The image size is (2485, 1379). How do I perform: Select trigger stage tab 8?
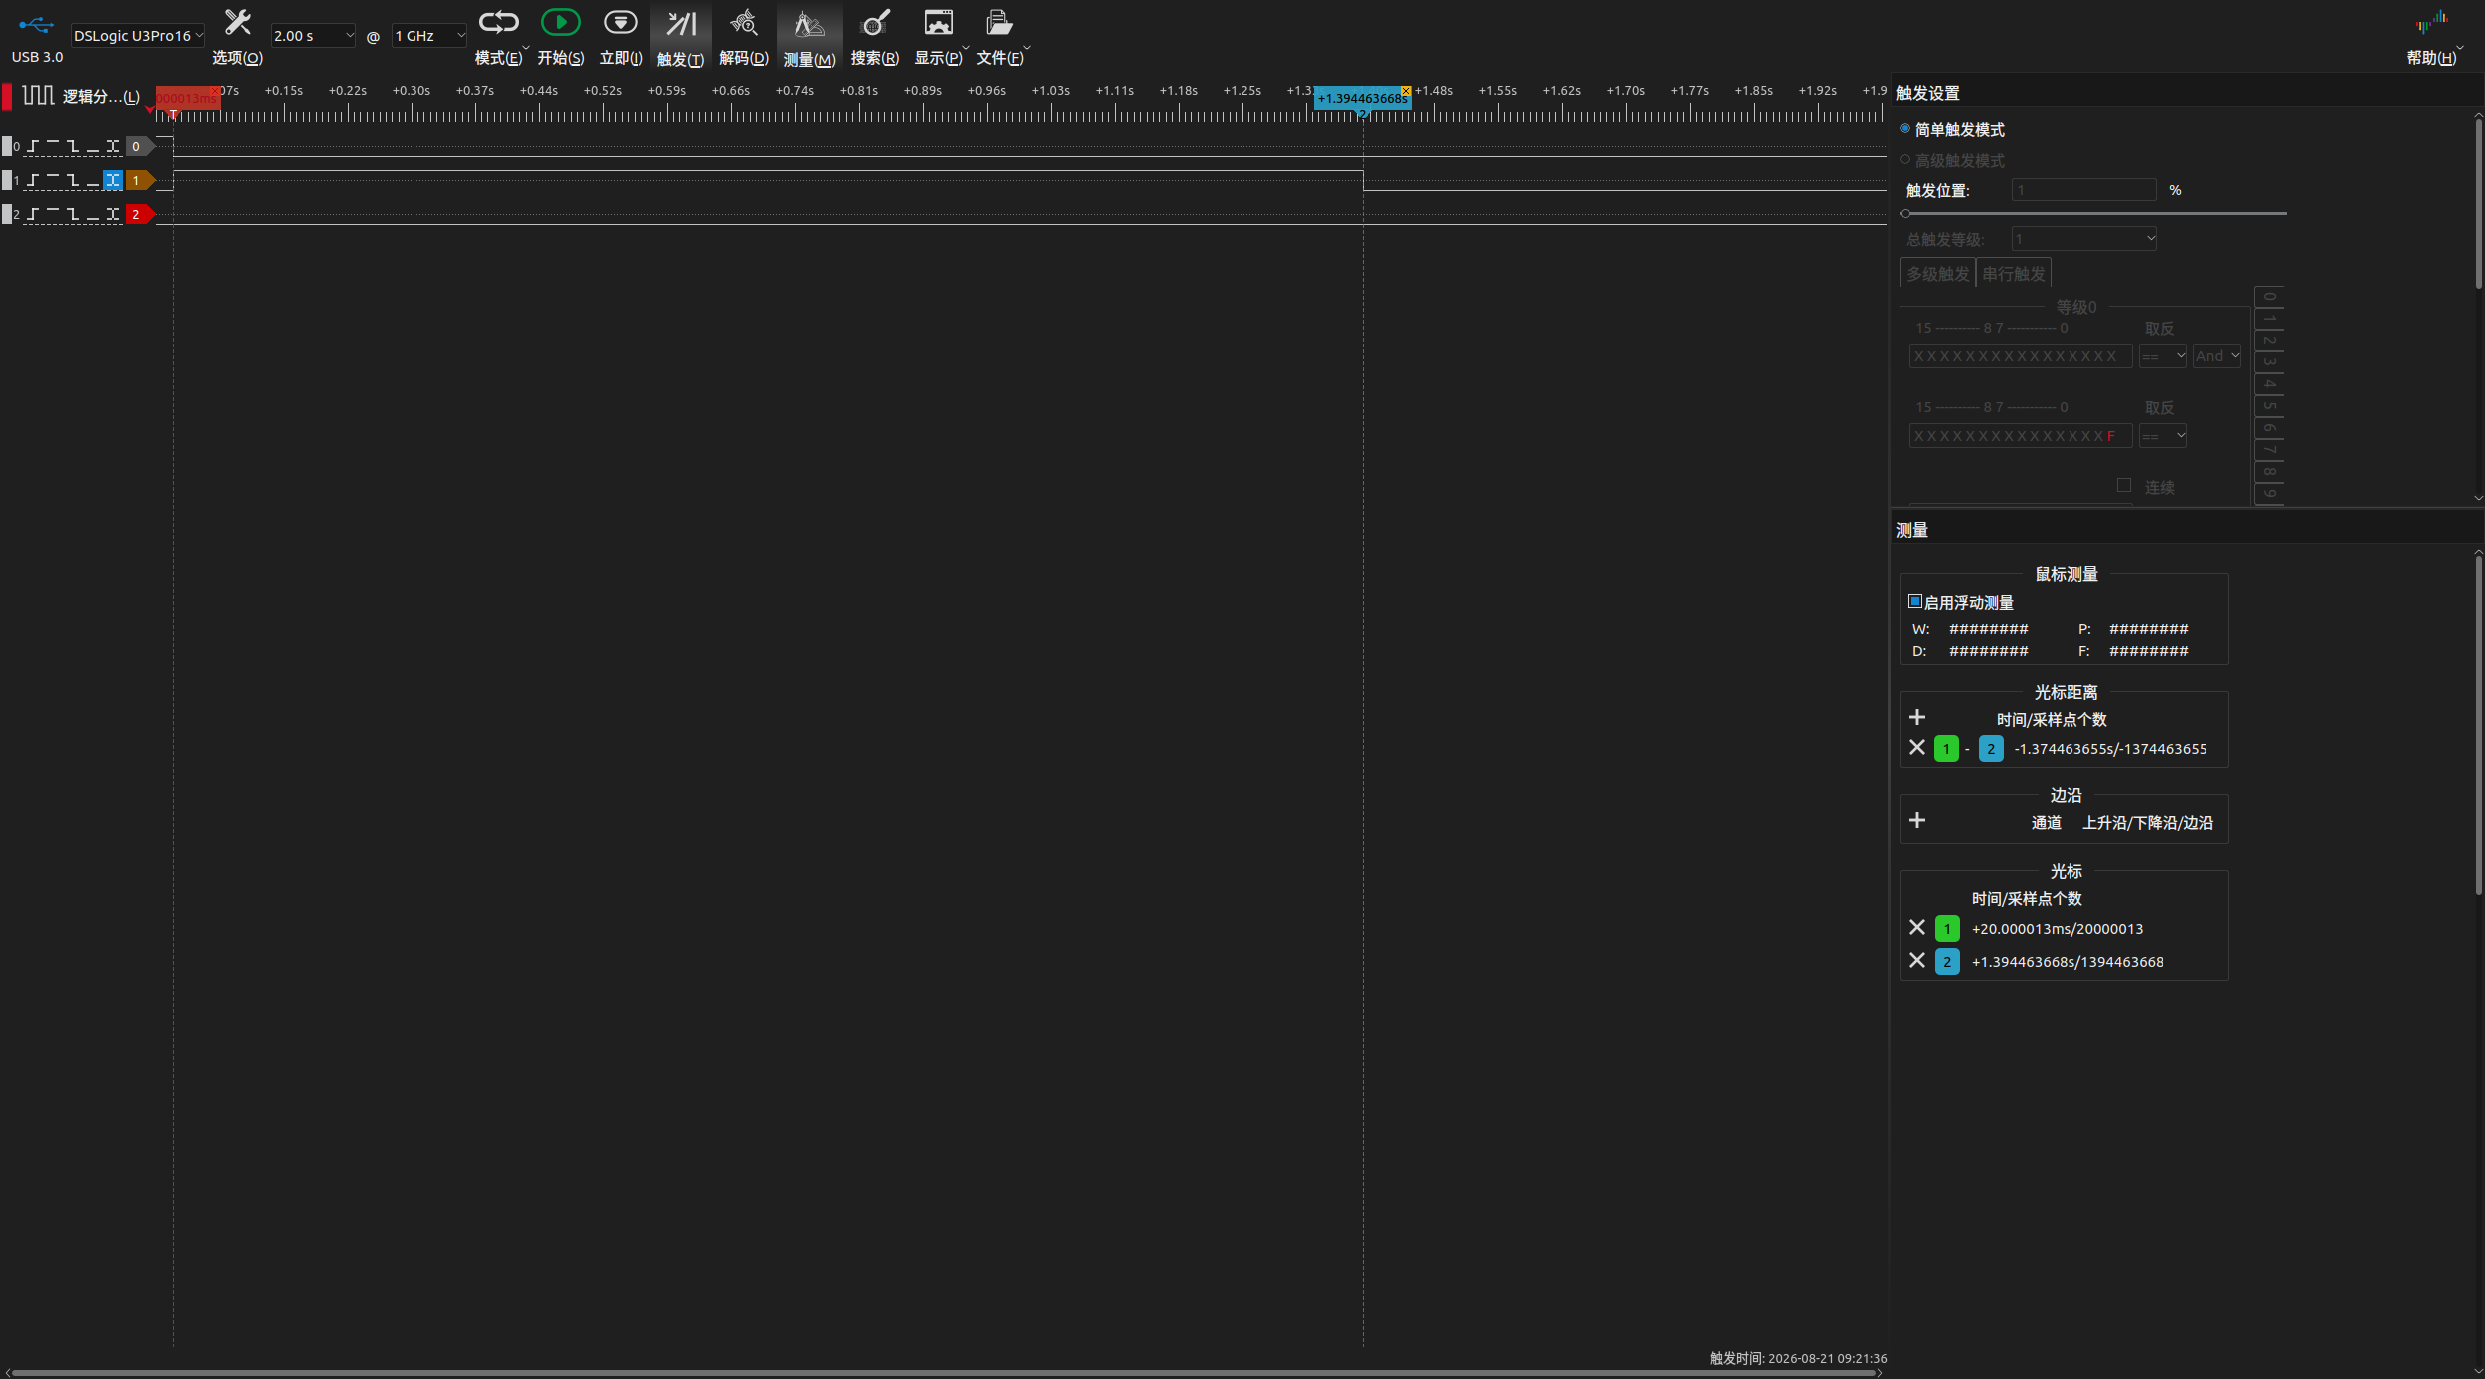[2269, 472]
